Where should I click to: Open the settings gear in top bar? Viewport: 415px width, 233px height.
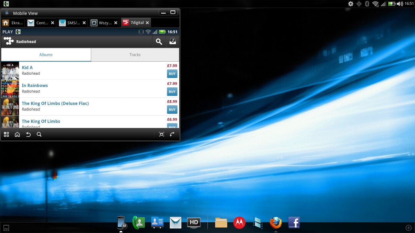tap(351, 4)
